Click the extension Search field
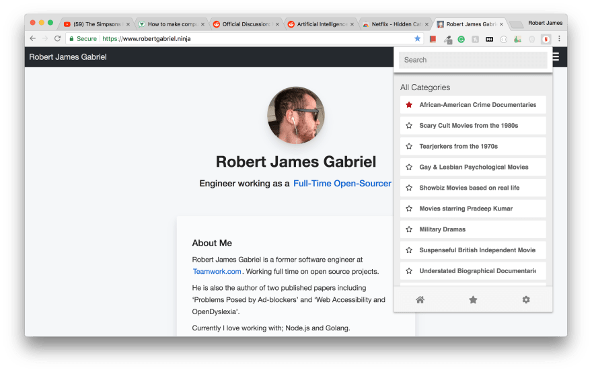Image resolution: width=592 pixels, height=372 pixels. (473, 60)
